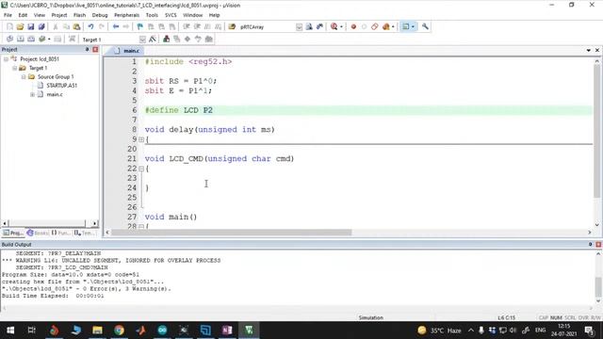This screenshot has width=603, height=339.
Task: Undo the last edit with the Undo icon
Action: point(90,26)
